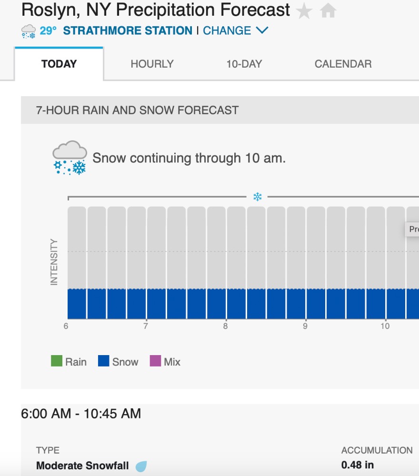The width and height of the screenshot is (419, 476).
Task: Click the blue Snow legend swatch
Action: click(103, 361)
